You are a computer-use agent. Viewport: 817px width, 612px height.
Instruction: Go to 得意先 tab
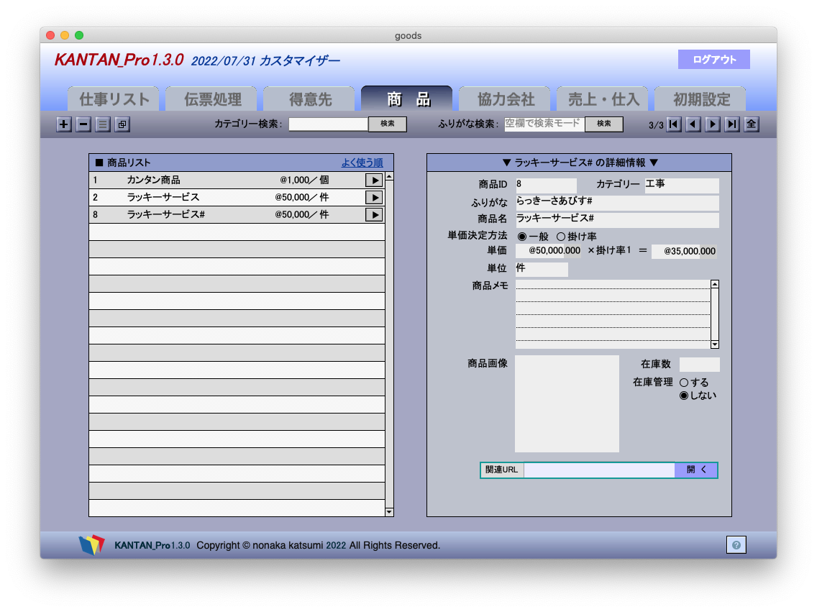point(309,99)
